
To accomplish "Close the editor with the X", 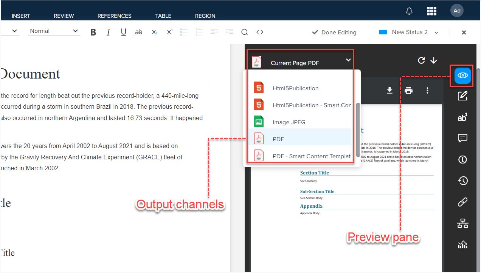I will click(x=464, y=32).
